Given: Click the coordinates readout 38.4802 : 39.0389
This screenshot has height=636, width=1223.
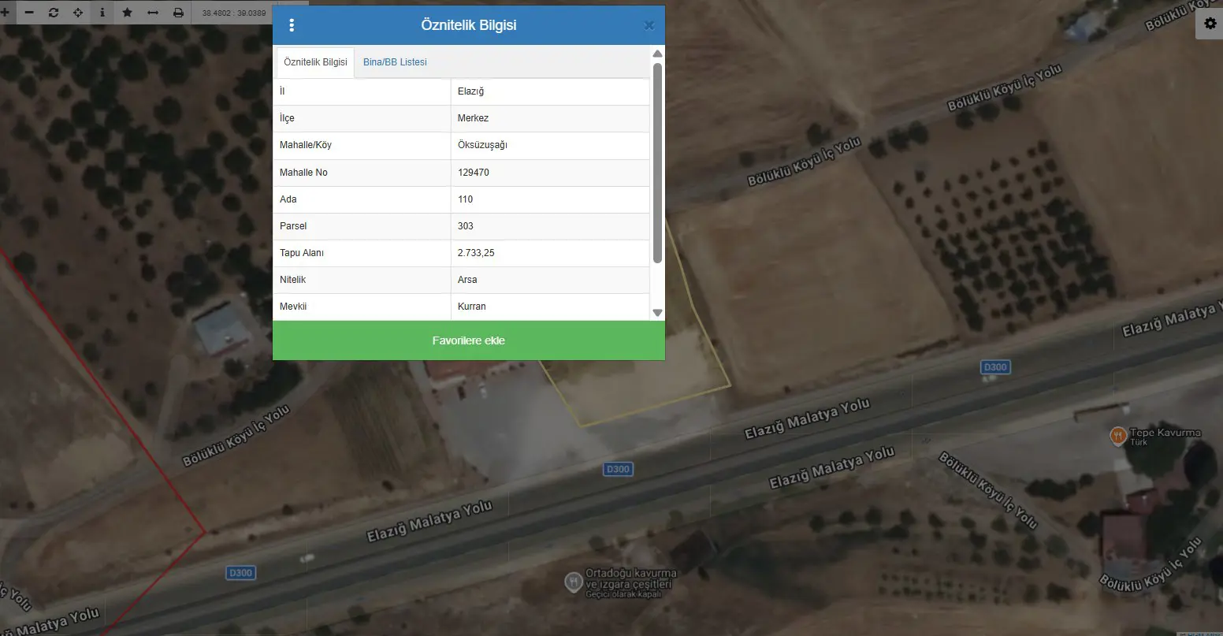Looking at the screenshot, I should coord(234,13).
